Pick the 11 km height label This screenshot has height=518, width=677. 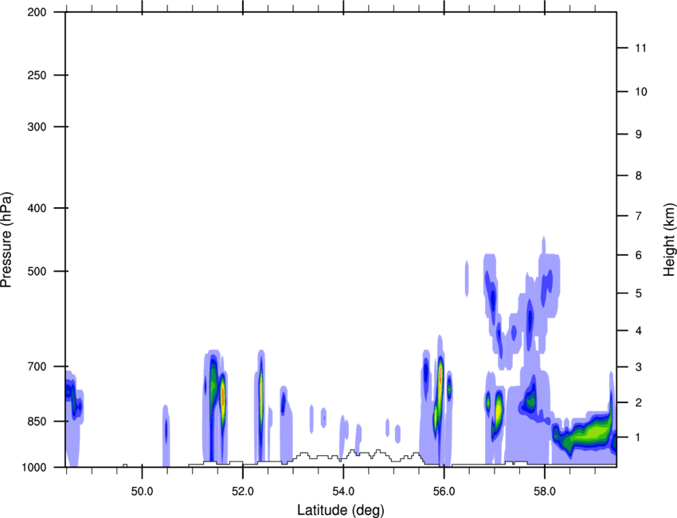point(640,48)
